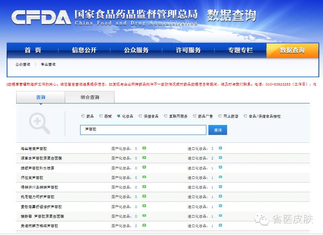
Task: Click green plus icon in 芦荟胶补水喷雾 row
Action: (144, 167)
